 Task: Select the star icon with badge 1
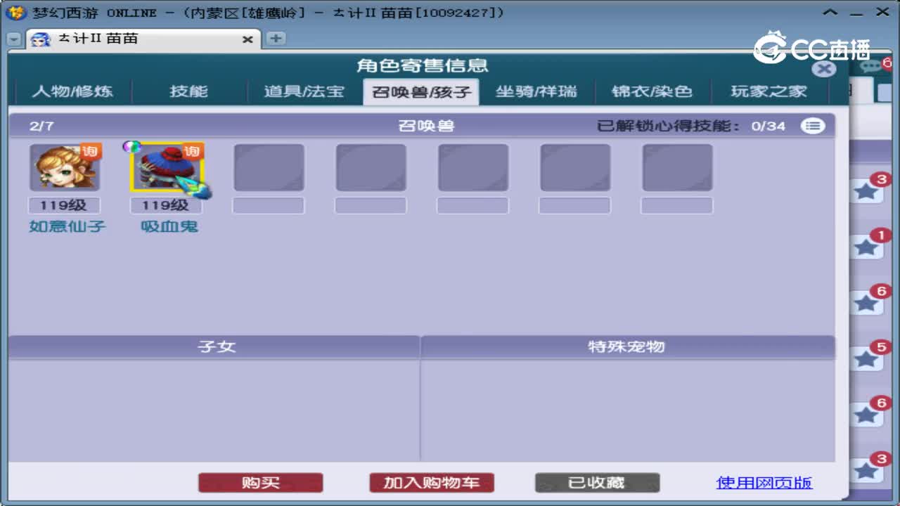pos(866,247)
